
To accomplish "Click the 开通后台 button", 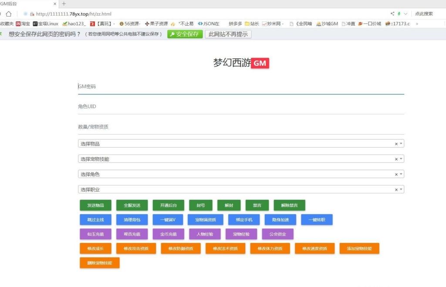I will pyautogui.click(x=169, y=205).
